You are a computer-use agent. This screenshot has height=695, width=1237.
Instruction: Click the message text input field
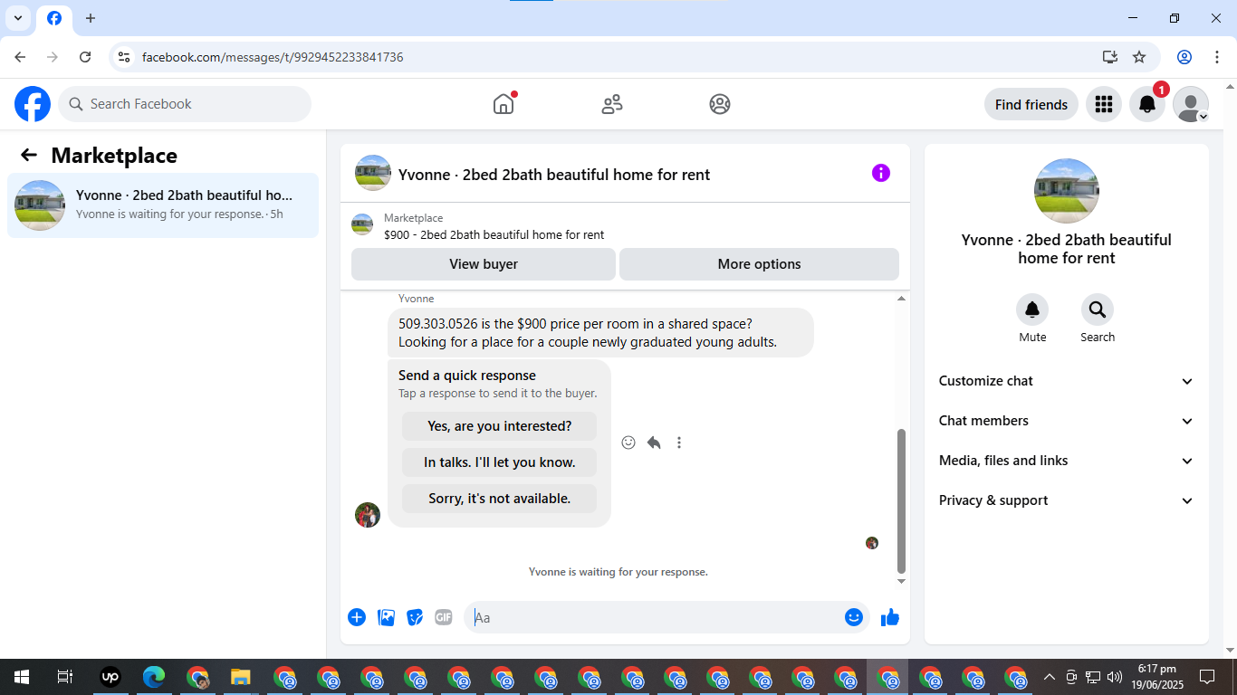click(x=656, y=617)
